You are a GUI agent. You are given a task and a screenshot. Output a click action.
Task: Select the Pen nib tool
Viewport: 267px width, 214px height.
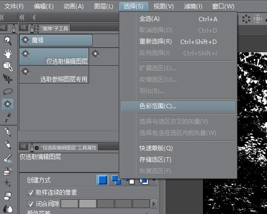[8, 132]
